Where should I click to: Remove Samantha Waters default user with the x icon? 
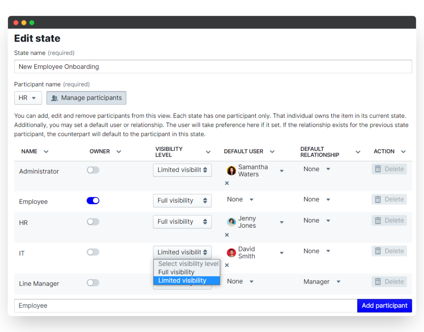tap(227, 183)
